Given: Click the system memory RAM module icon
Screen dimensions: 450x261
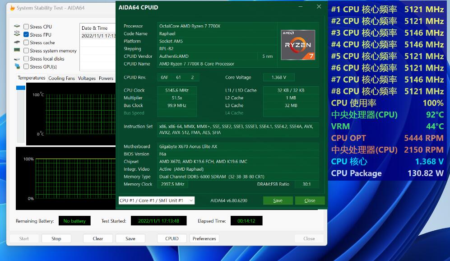Looking at the screenshot, I should click(17, 50).
